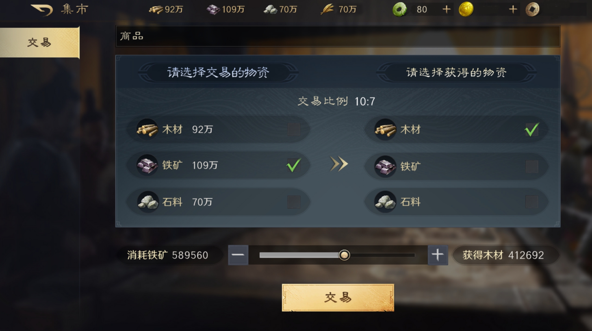
Task: Open the 交易 side tab
Action: pos(40,42)
